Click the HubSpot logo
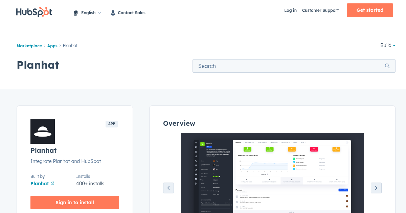The height and width of the screenshot is (213, 406). (x=34, y=12)
